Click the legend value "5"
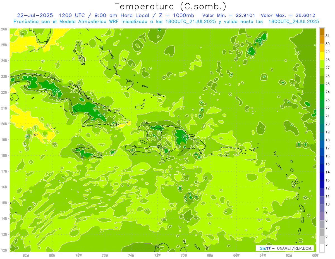The height and width of the screenshot is (259, 335). (327, 244)
